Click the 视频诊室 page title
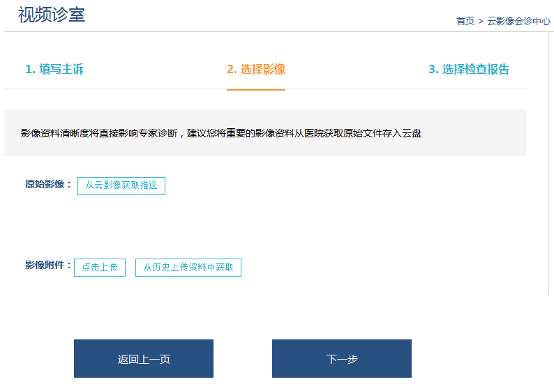Image resolution: width=554 pixels, height=384 pixels. click(x=52, y=15)
